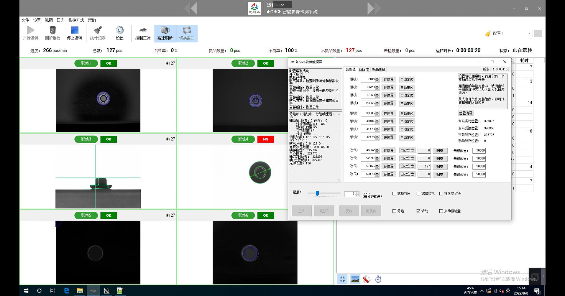The height and width of the screenshot is (296, 565).
Task: Click the Swiss army knife tools icon
Action: pyautogui.click(x=367, y=279)
